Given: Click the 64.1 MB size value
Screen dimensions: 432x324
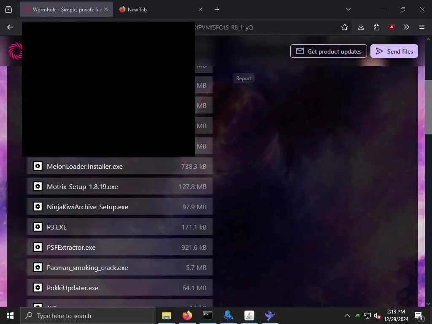Looking at the screenshot, I should [x=194, y=288].
